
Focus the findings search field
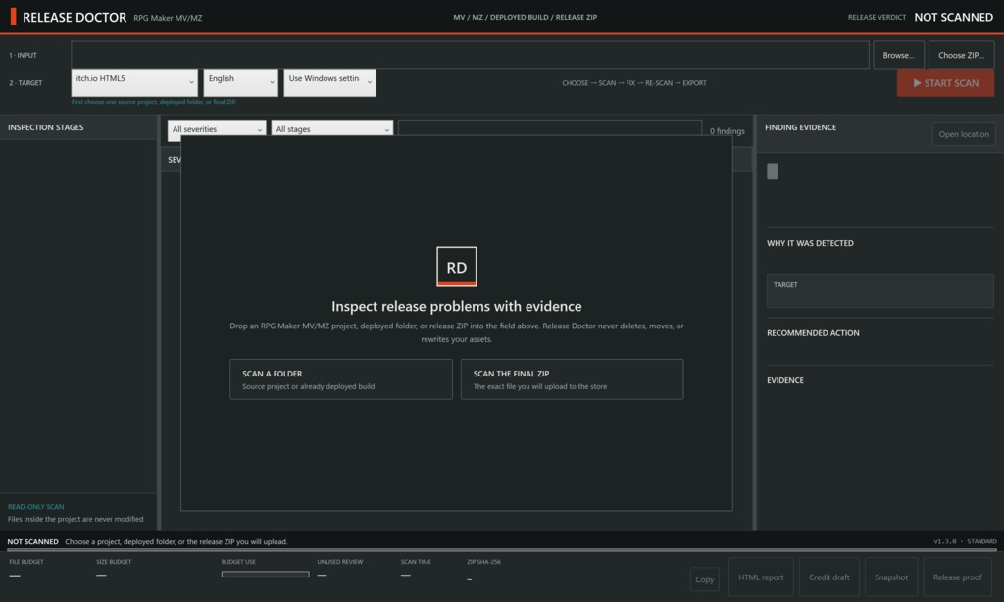point(550,128)
